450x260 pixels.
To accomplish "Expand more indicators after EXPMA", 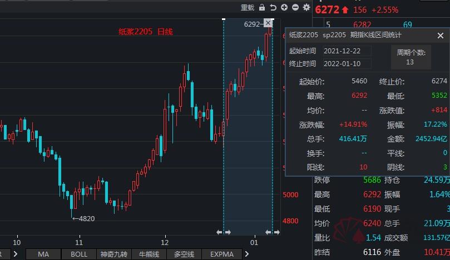I will 246,254.
